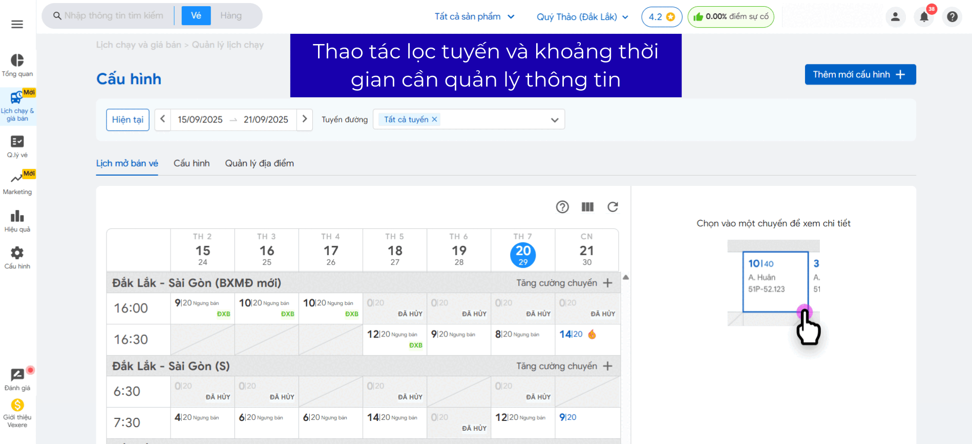Switch search mode to Vé
This screenshot has width=972, height=444.
(x=196, y=16)
